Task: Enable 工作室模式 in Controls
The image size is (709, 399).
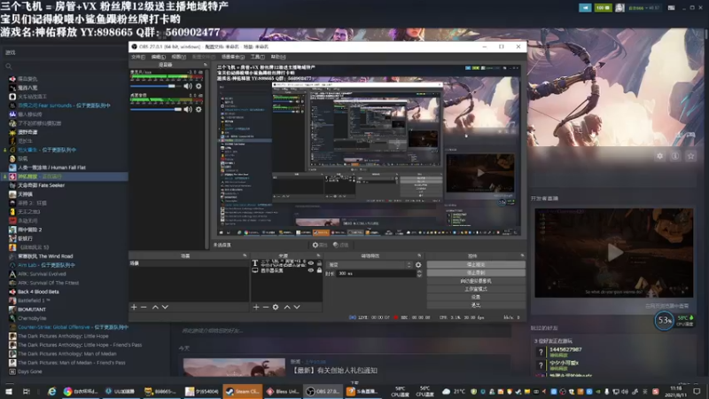Action: pyautogui.click(x=476, y=289)
